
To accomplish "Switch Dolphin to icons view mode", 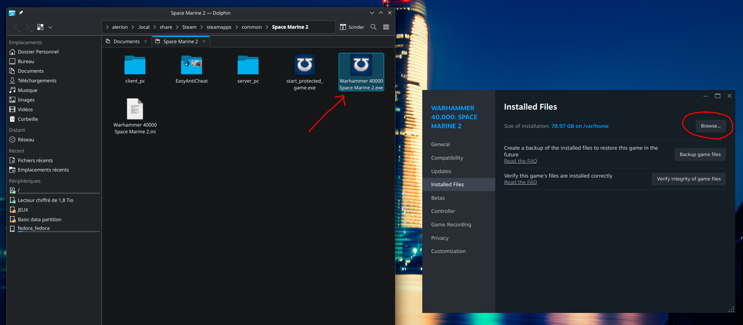I will pos(40,27).
